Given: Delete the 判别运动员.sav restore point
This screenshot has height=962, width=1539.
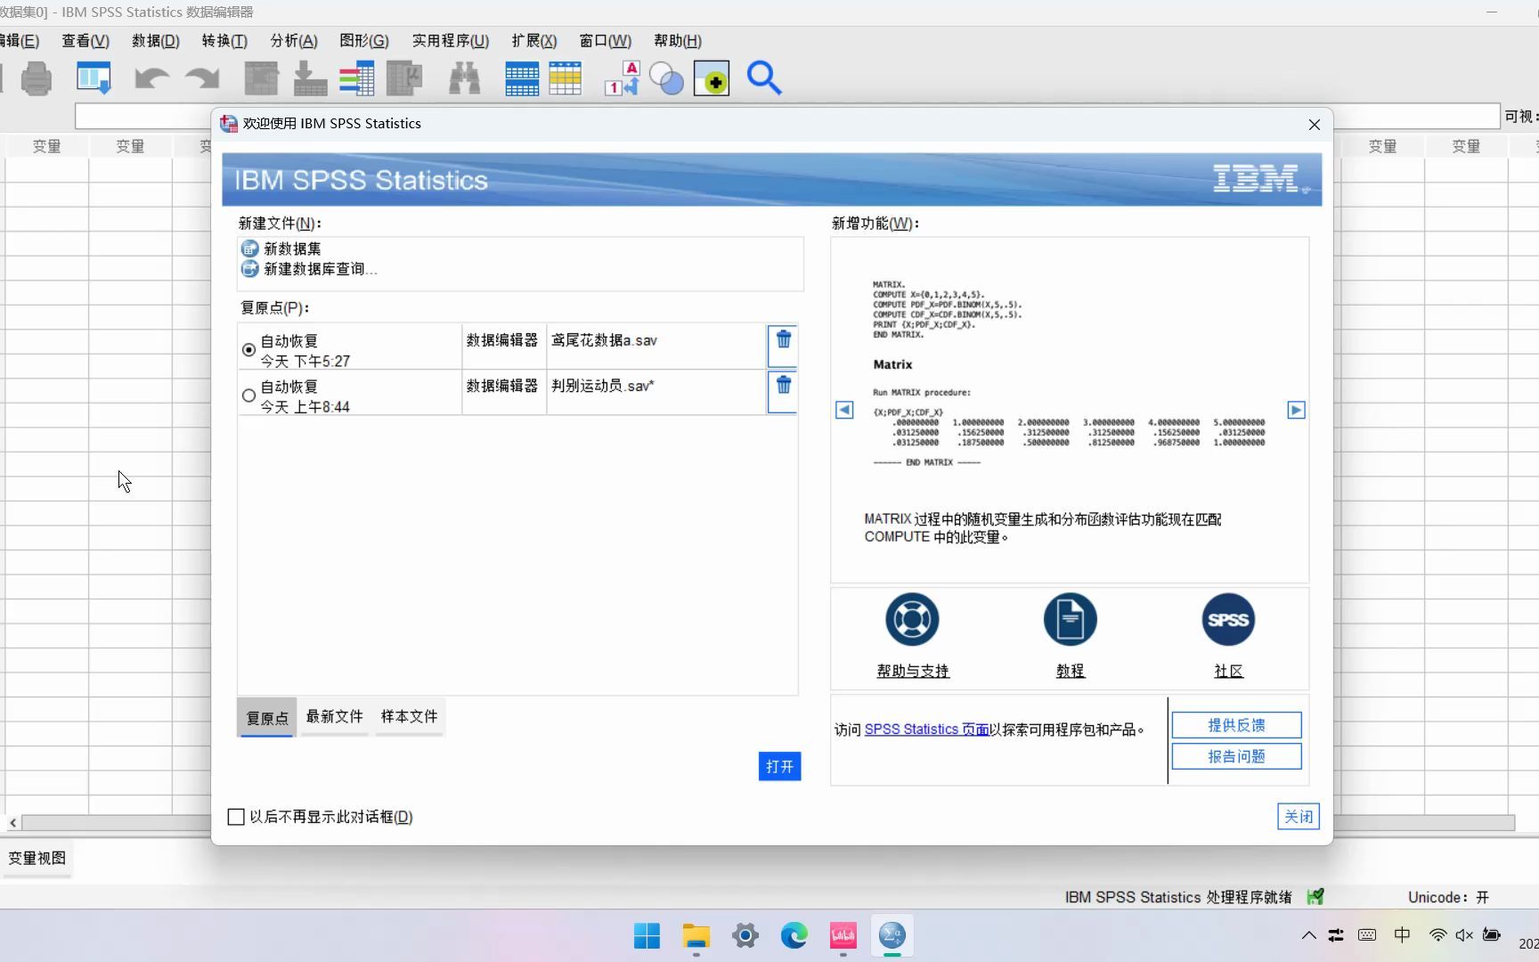Looking at the screenshot, I should (783, 386).
